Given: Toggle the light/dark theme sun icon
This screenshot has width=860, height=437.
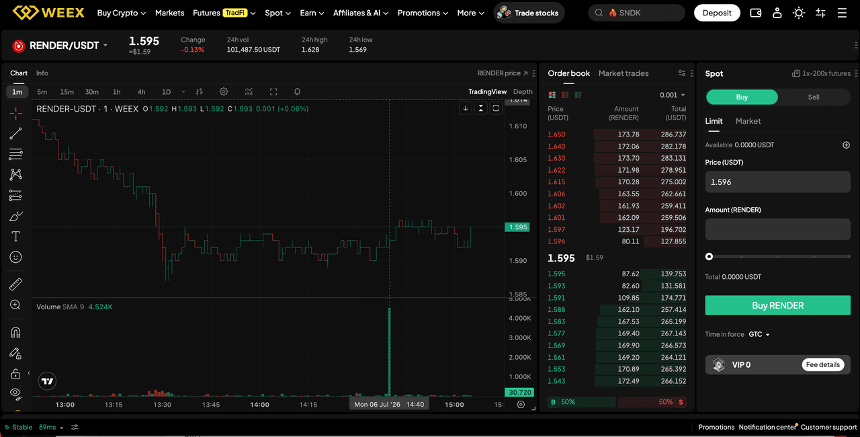Looking at the screenshot, I should click(x=799, y=13).
